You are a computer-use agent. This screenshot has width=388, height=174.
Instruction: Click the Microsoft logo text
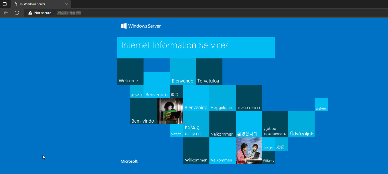tap(129, 161)
